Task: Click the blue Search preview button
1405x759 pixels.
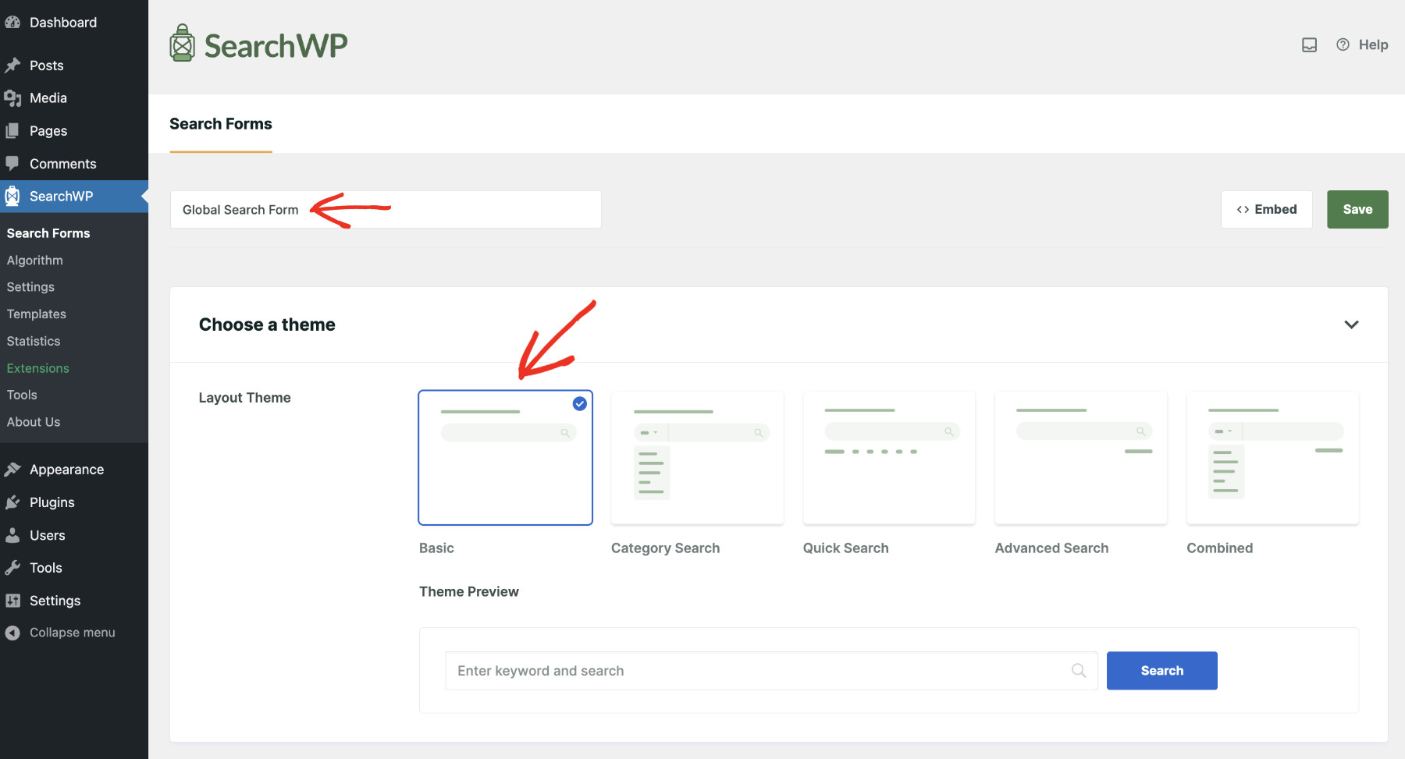Action: point(1161,670)
